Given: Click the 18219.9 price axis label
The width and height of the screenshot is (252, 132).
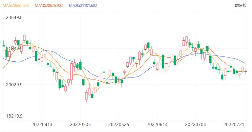Looking at the screenshot, I should click(14, 116).
